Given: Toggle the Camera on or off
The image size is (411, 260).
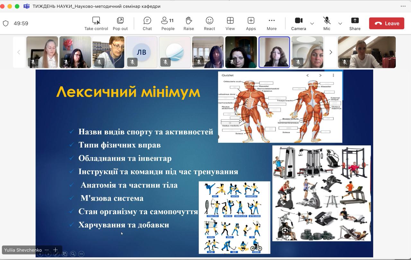Looking at the screenshot, I should pyautogui.click(x=299, y=23).
